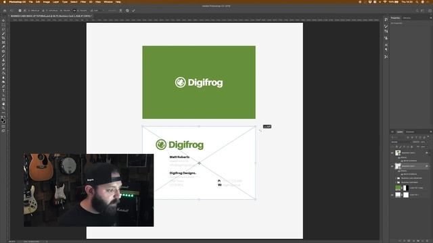The height and width of the screenshot is (243, 433).
Task: Open the Apple menu
Action: [x=4, y=2]
